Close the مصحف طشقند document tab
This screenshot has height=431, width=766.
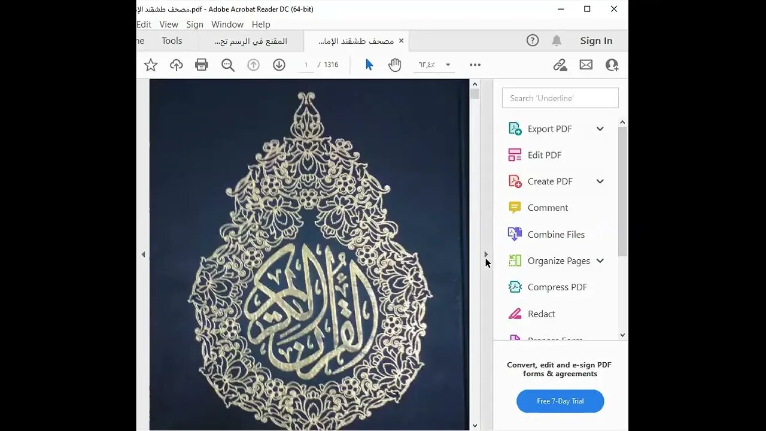[x=402, y=41]
